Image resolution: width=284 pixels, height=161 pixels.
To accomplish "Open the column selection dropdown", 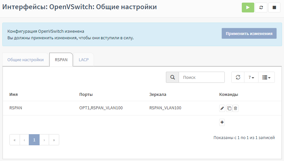I will point(266,77).
